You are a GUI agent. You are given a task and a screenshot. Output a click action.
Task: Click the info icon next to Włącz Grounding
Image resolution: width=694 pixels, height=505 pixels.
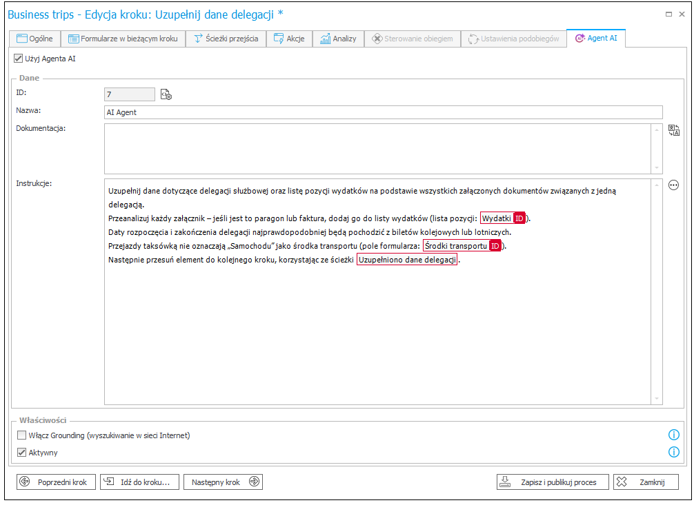click(673, 435)
